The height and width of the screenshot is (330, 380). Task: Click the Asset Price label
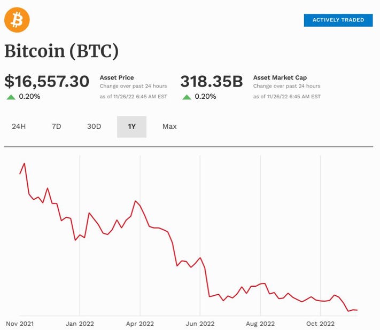coord(117,78)
